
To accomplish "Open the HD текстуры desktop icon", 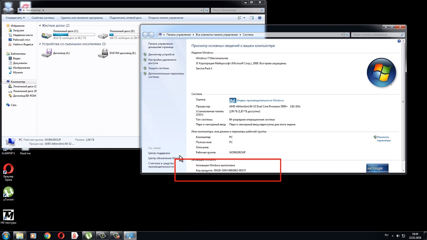I will [8, 215].
